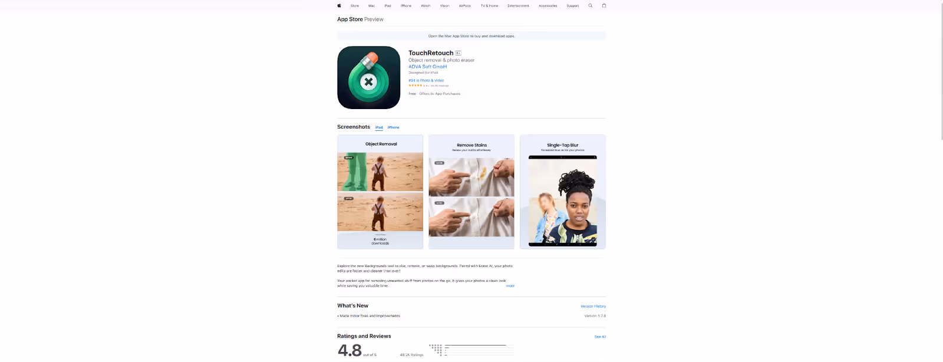The image size is (943, 362).
Task: Open the Mac menu item
Action: pos(371,6)
